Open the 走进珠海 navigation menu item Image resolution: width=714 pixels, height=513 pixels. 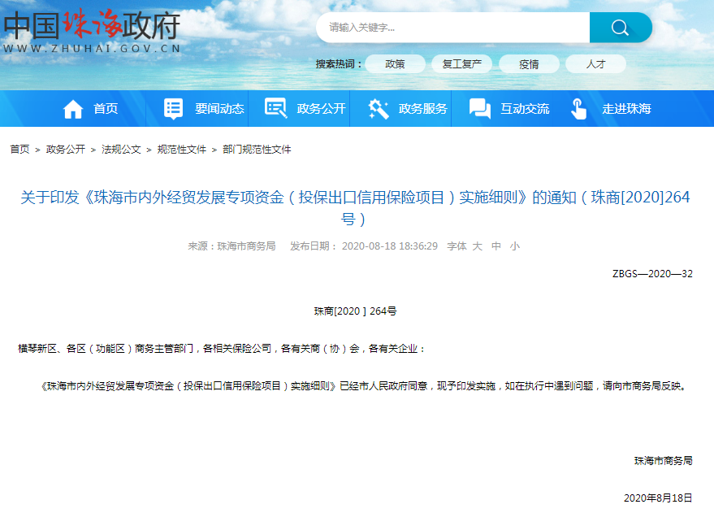[x=626, y=109]
